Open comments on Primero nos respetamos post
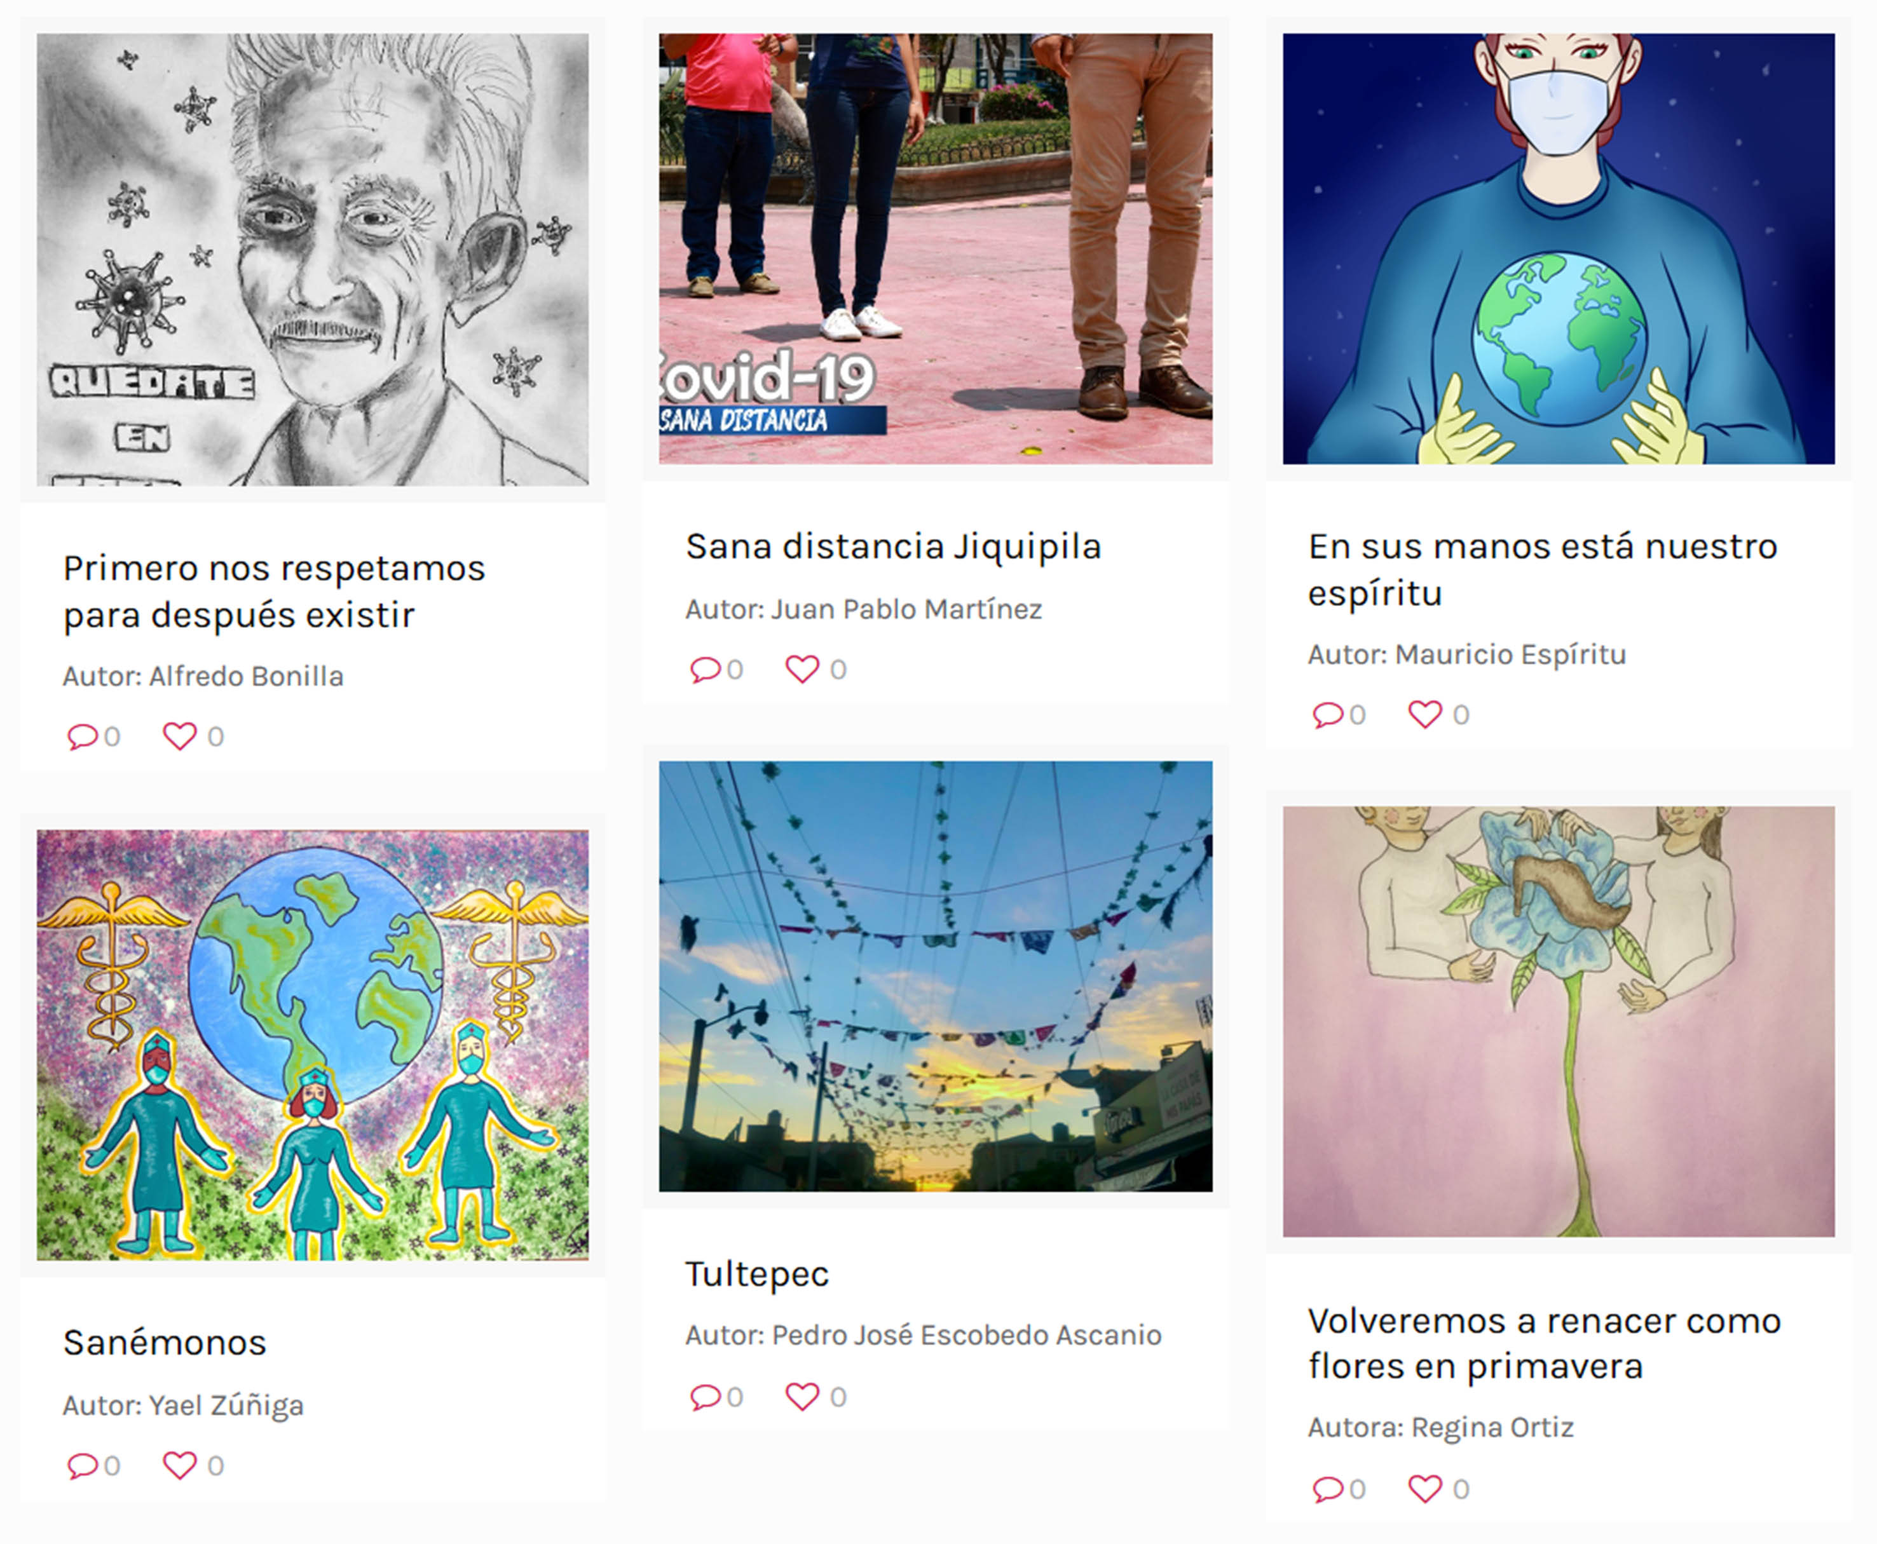The width and height of the screenshot is (1877, 1544). pos(82,736)
